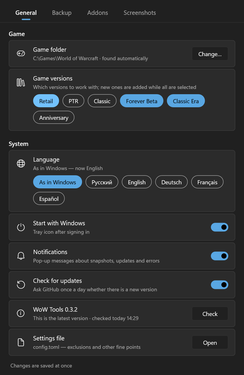Turn off the Start with Windows switch
This screenshot has height=375, width=244.
(220, 227)
